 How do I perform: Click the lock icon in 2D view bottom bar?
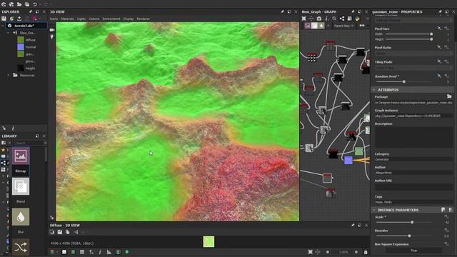366,252
